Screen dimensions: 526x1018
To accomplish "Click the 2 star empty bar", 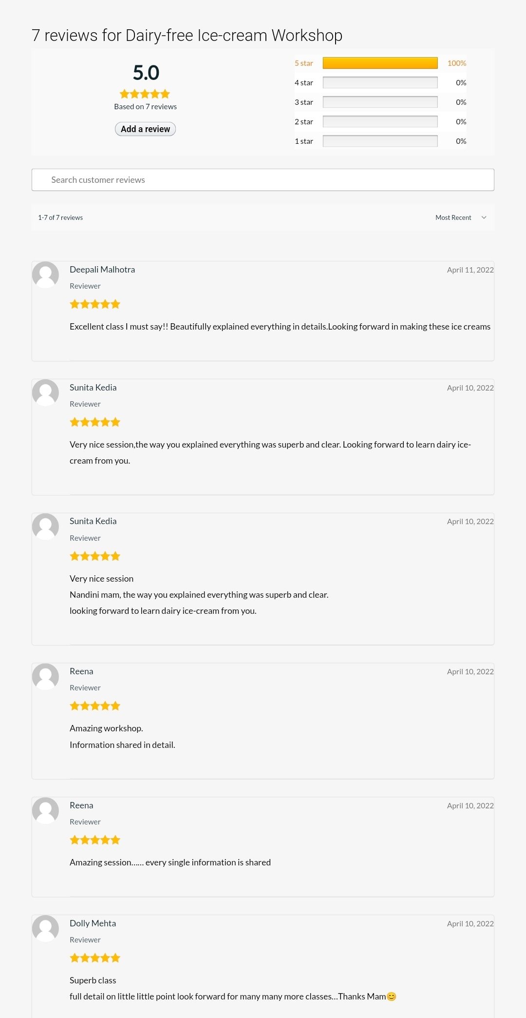I will [x=380, y=122].
